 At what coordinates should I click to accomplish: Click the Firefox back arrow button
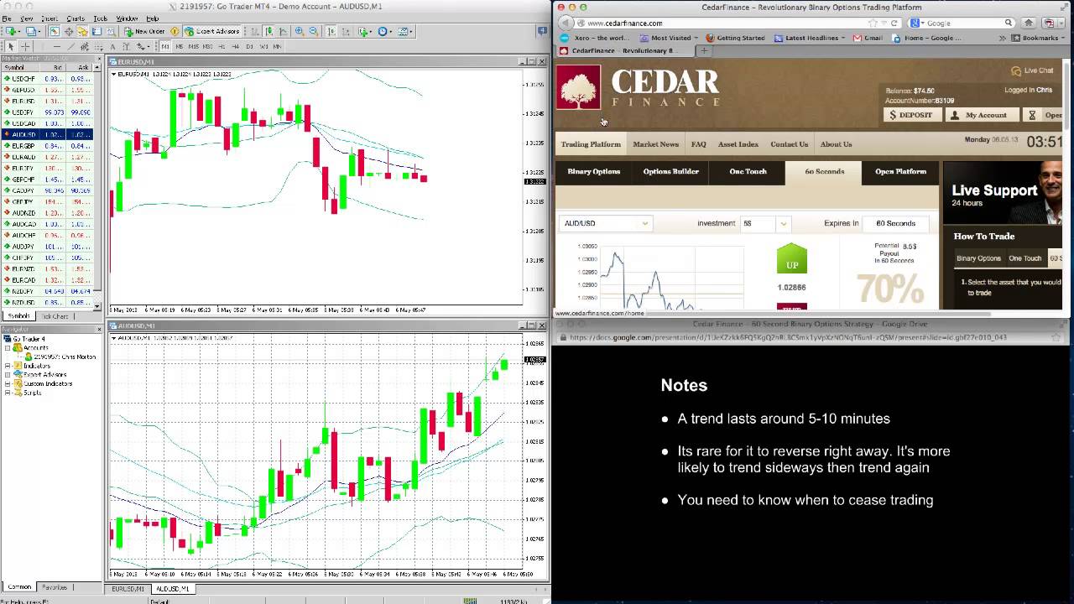point(566,23)
